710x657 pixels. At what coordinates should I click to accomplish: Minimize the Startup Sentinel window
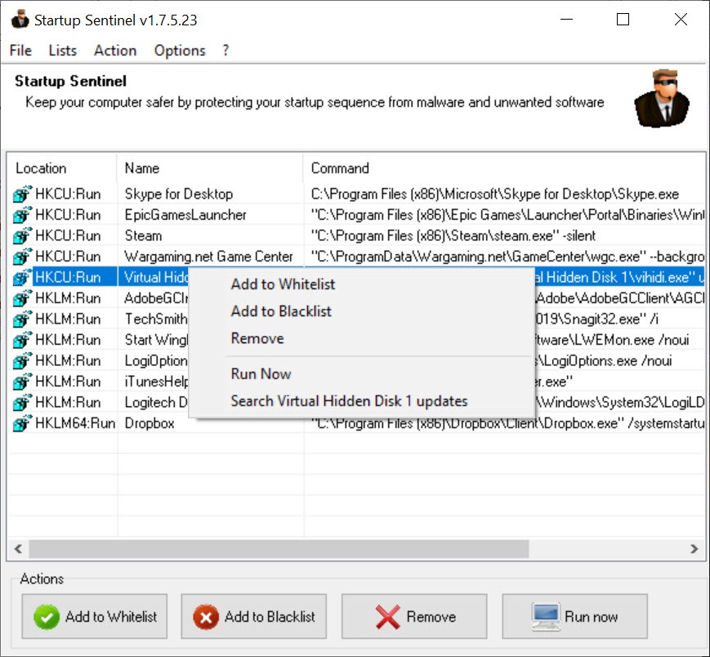coord(566,20)
